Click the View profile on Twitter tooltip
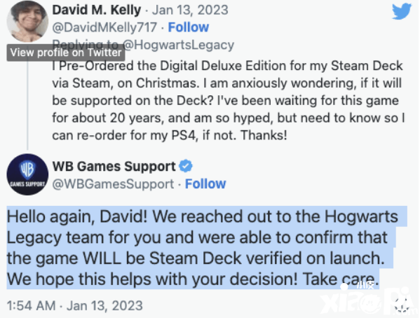Viewport: 420px width, 318px height. (66, 53)
